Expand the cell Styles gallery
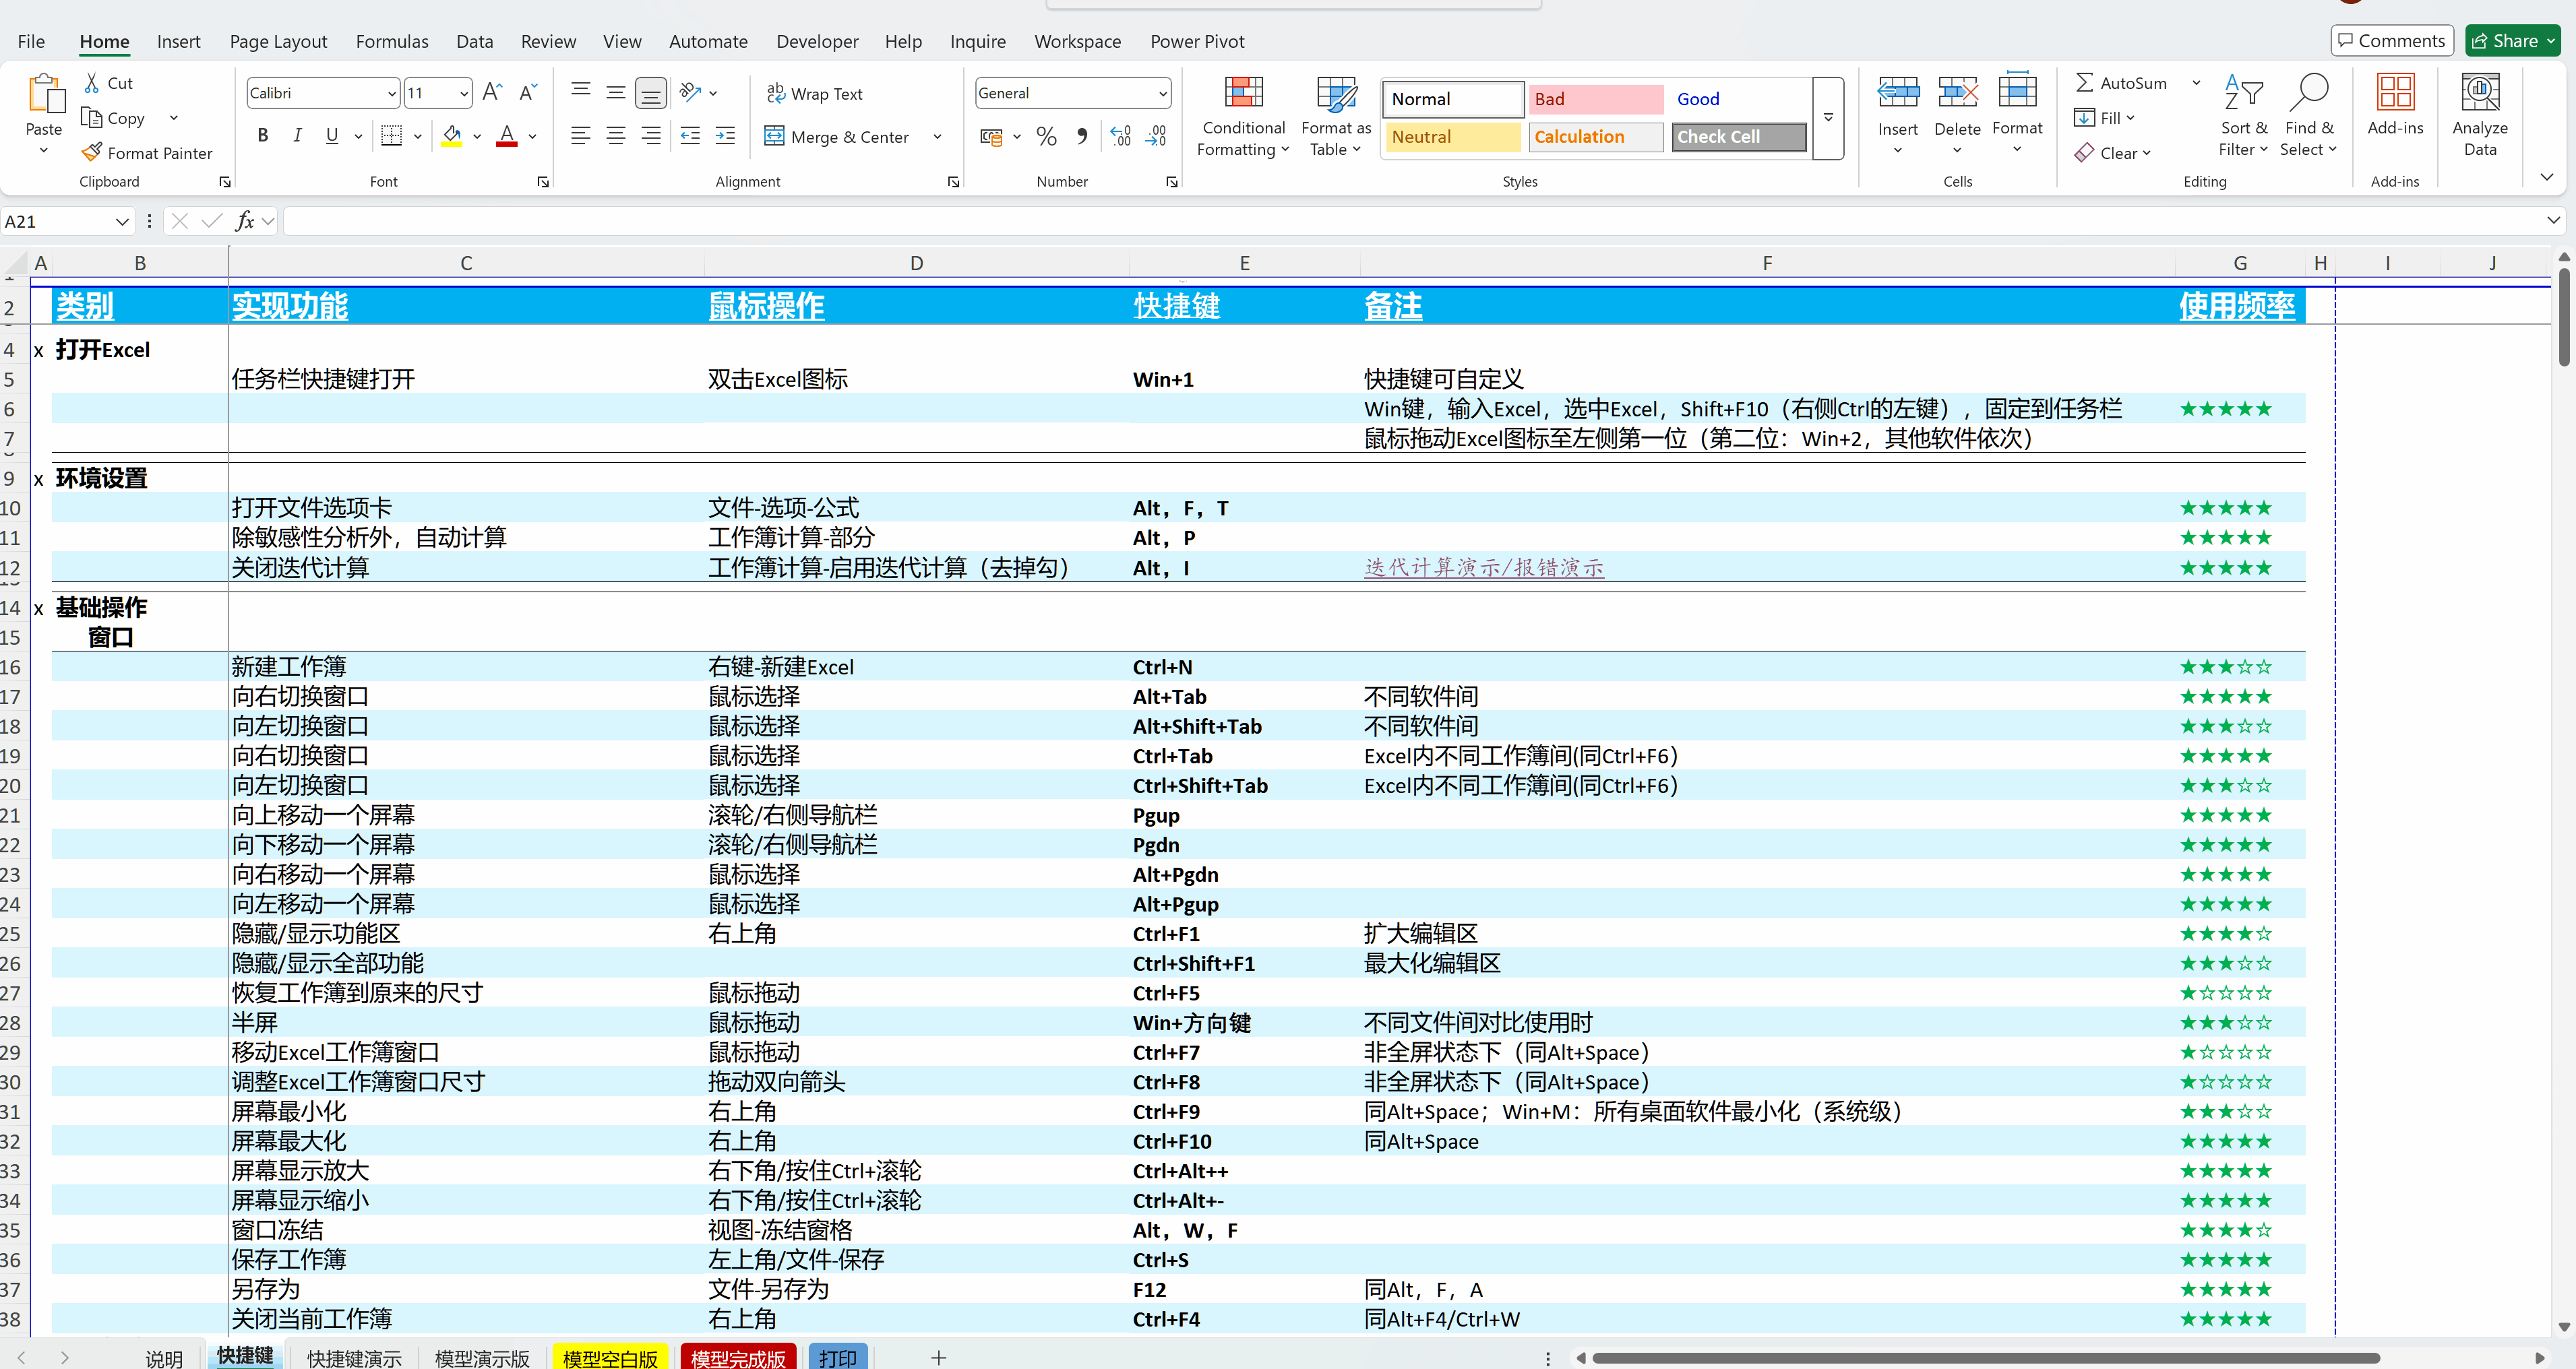This screenshot has width=2576, height=1369. coord(1828,118)
